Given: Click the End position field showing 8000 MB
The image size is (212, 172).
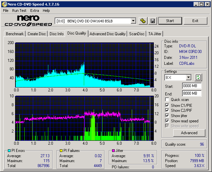Looking at the screenshot, I should pos(192,93).
